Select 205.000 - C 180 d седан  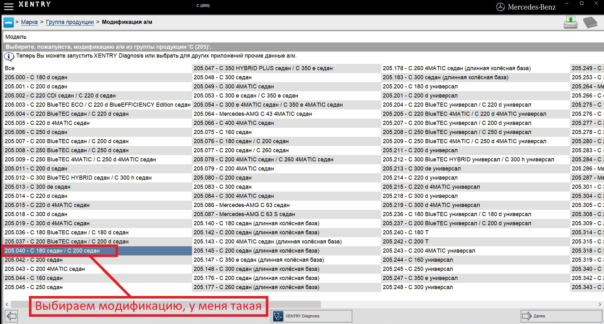pos(98,77)
